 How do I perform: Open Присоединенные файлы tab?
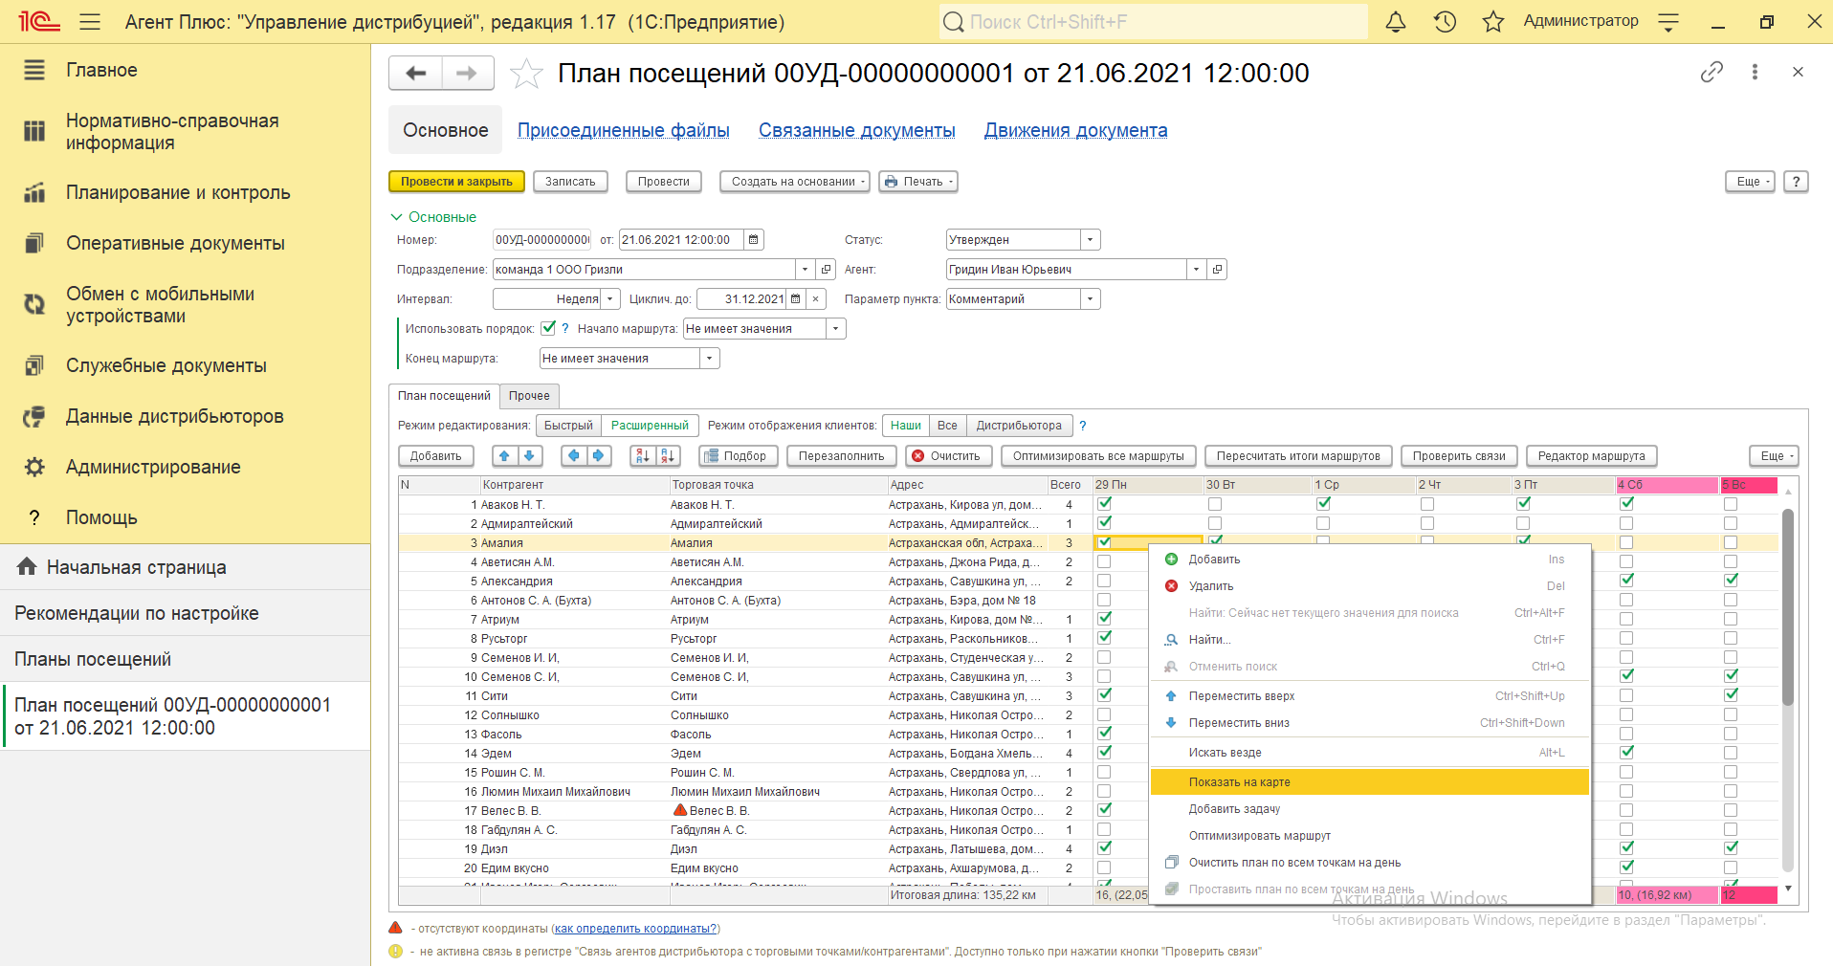624,130
